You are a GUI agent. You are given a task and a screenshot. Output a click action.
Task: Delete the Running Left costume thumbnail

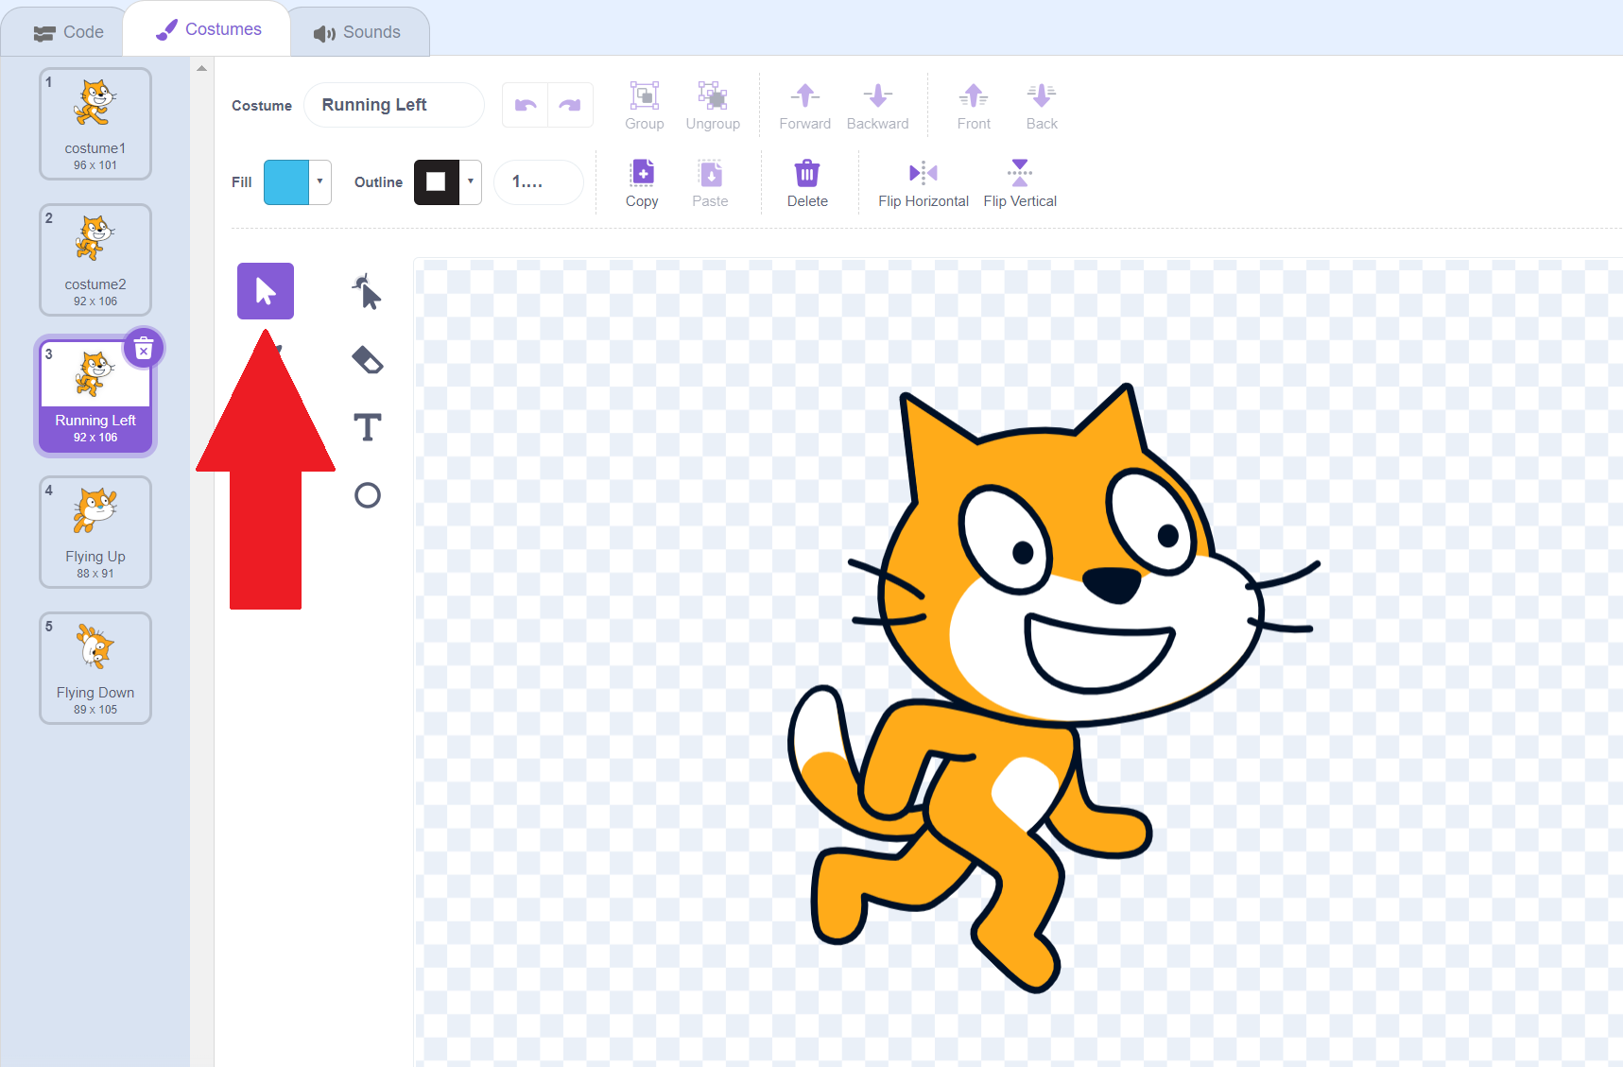[x=144, y=349]
